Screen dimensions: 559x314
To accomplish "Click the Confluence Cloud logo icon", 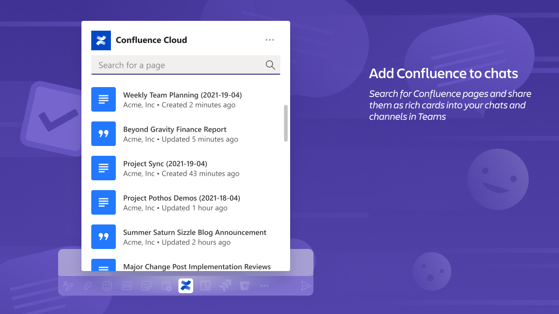I will tap(101, 40).
